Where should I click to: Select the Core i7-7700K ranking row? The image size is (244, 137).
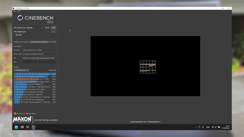[35, 95]
